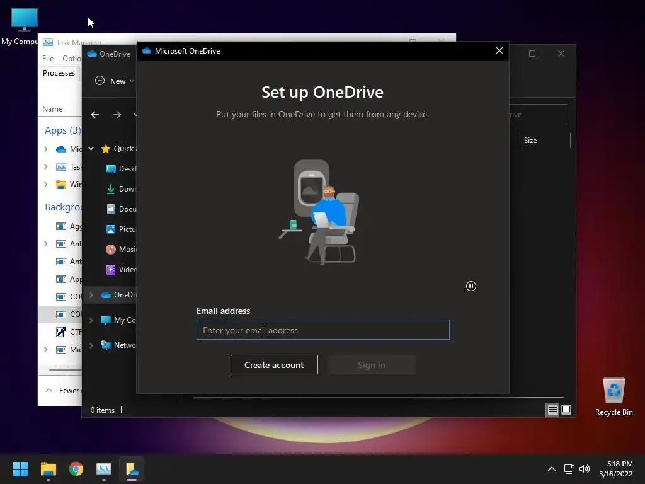Click the OneDrive explorer taskbar icon

pyautogui.click(x=132, y=469)
